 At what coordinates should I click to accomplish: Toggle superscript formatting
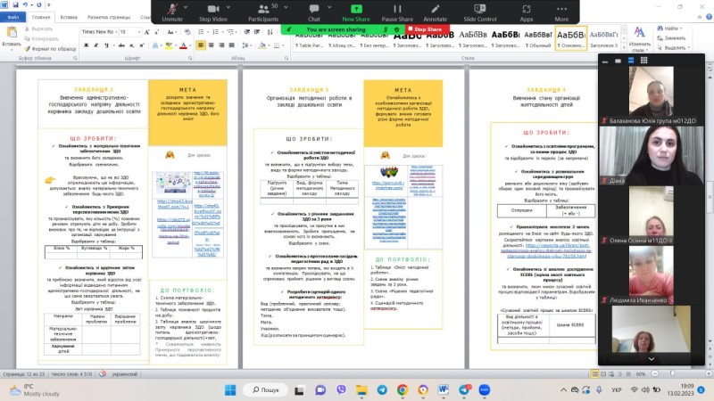142,45
